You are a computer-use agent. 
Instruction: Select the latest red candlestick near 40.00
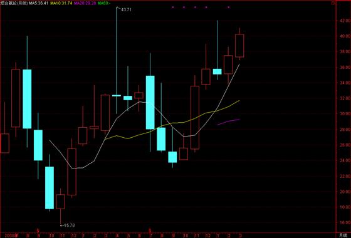point(239,45)
